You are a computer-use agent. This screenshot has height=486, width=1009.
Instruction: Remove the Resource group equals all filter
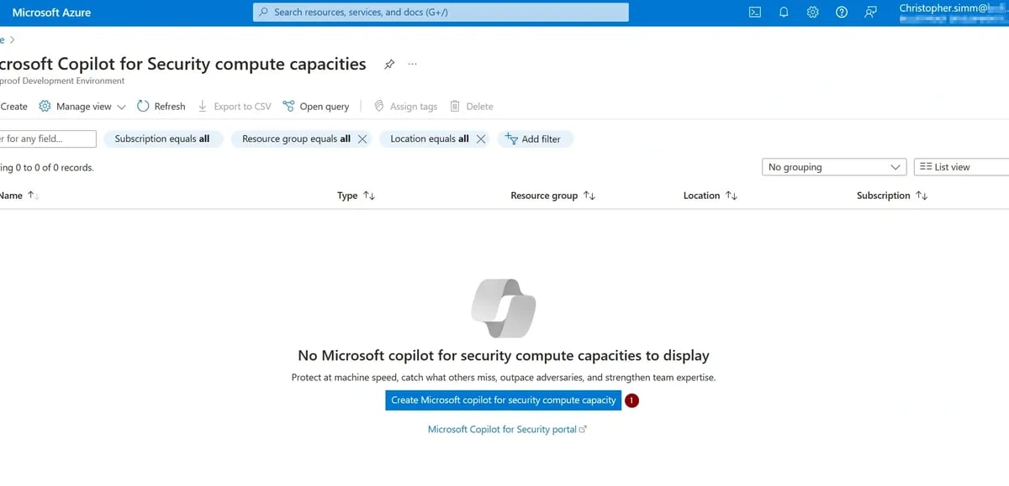362,138
